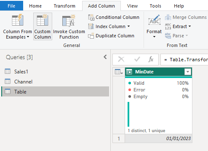Image resolution: width=208 pixels, height=151 pixels.
Task: Click the Invoke Custom Function icon
Action: pyautogui.click(x=69, y=21)
